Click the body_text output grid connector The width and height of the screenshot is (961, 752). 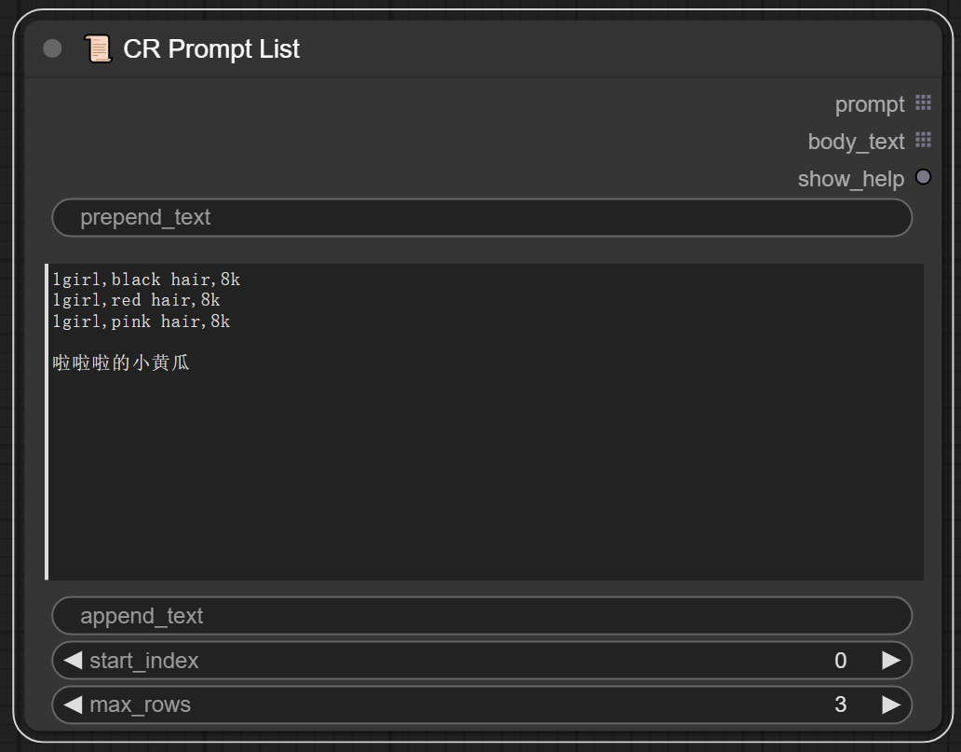[x=922, y=141]
